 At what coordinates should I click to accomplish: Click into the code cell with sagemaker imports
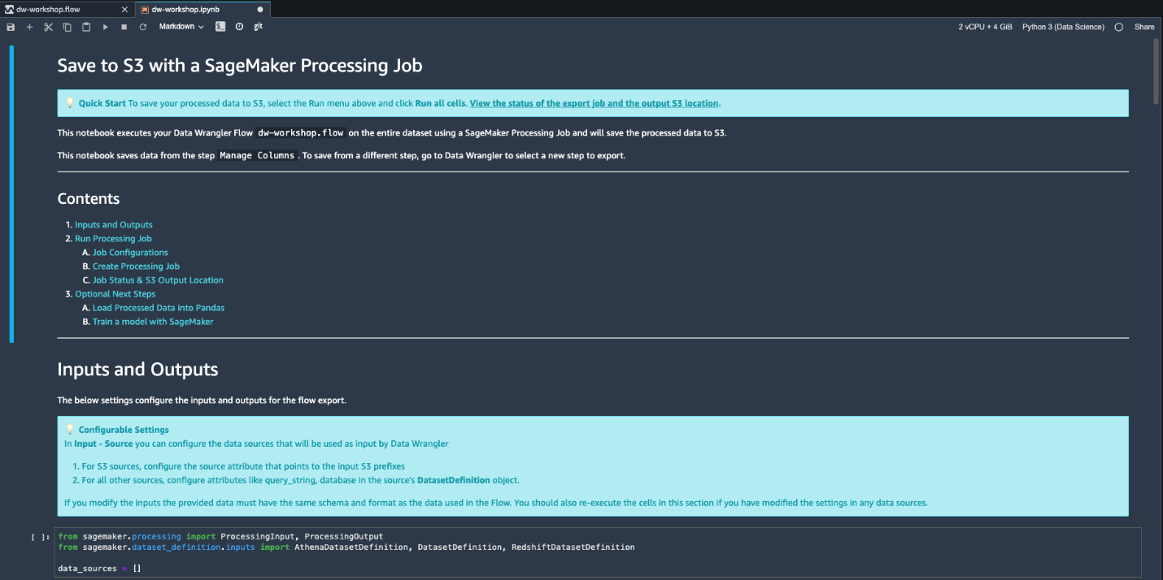(598, 552)
